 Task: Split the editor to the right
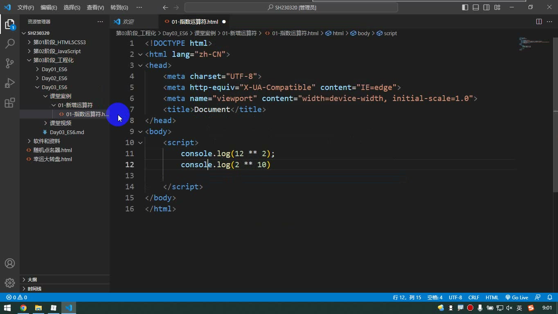point(539,22)
